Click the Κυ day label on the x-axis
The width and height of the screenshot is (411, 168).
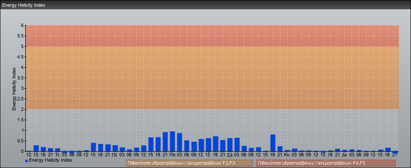[x=287, y=155]
